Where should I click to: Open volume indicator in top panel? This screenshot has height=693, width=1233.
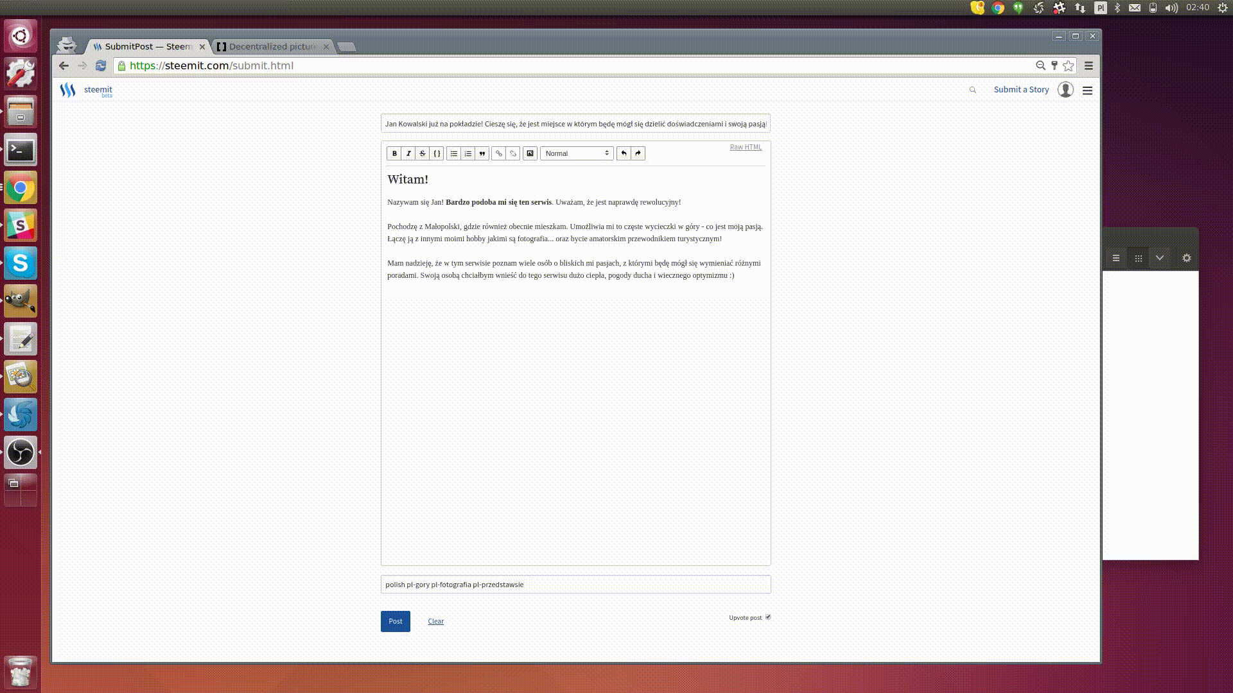(x=1172, y=8)
